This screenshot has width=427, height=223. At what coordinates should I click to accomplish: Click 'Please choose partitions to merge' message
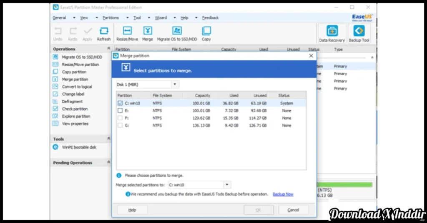154,176
